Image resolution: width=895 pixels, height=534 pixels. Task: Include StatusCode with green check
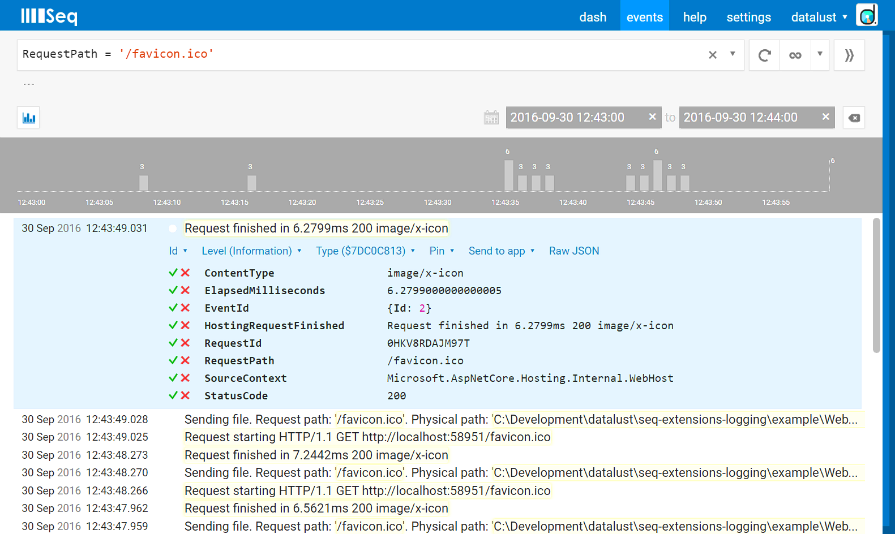[173, 395]
